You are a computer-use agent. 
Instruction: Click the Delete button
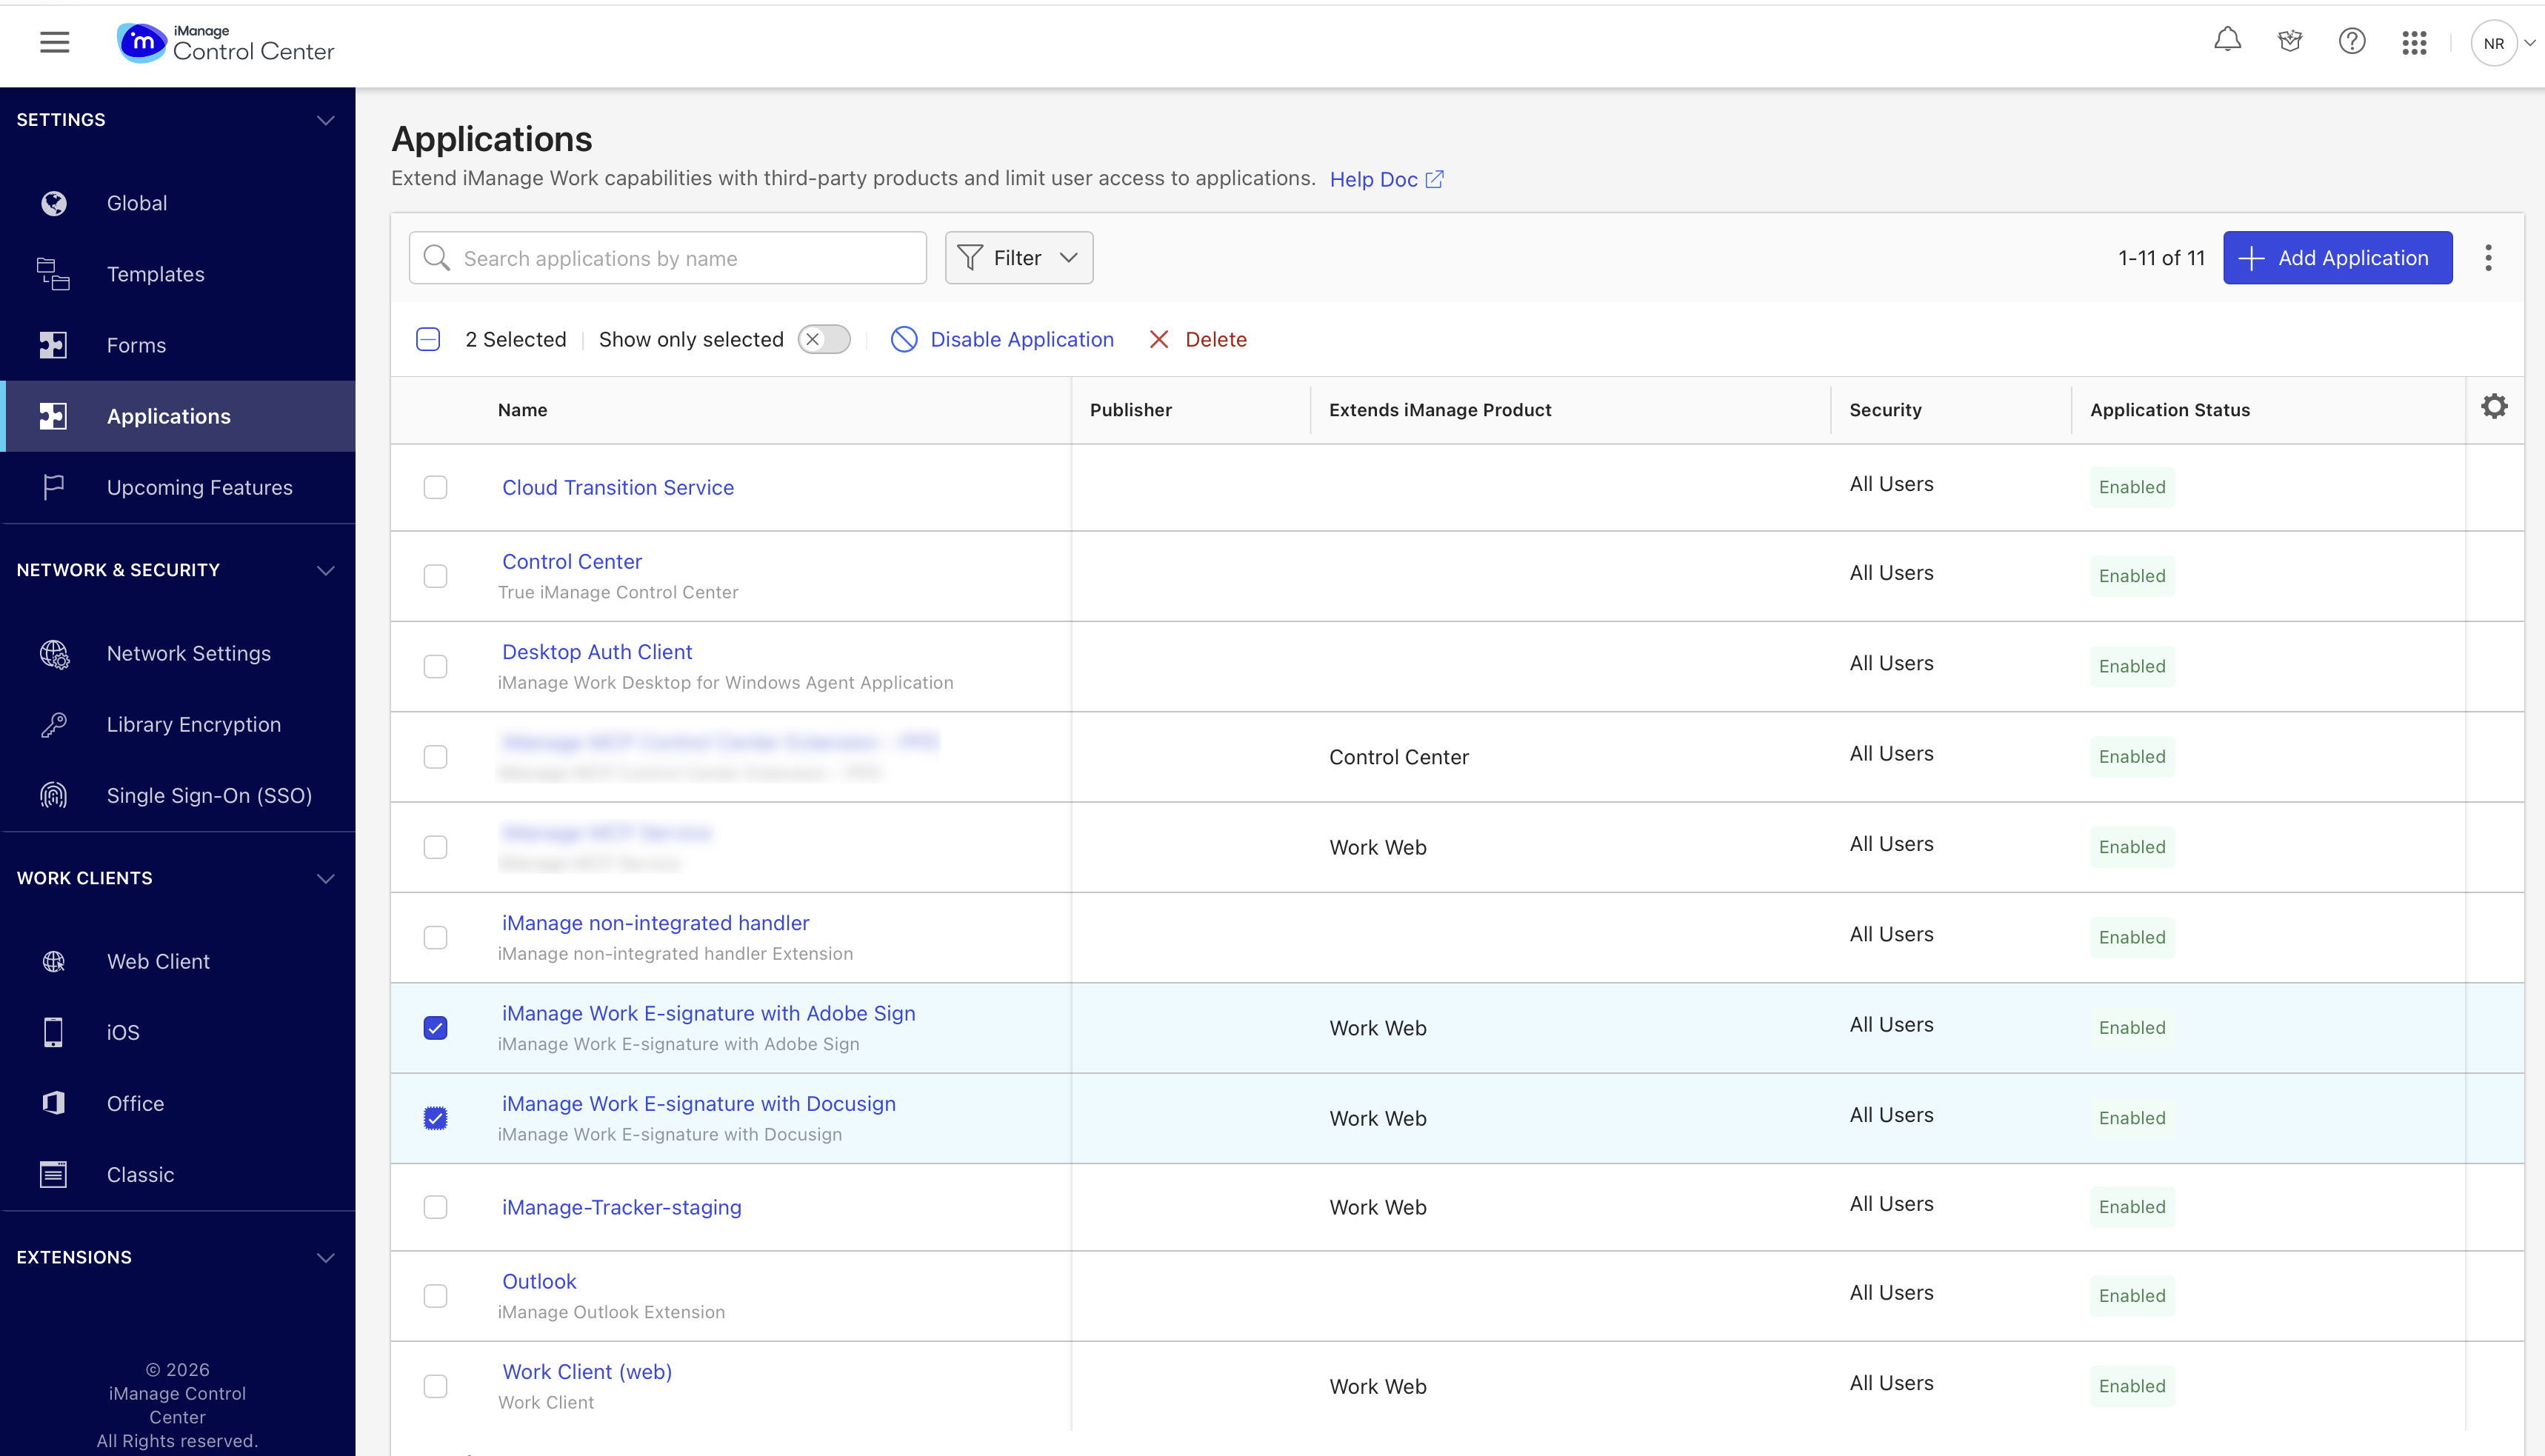tap(1198, 340)
